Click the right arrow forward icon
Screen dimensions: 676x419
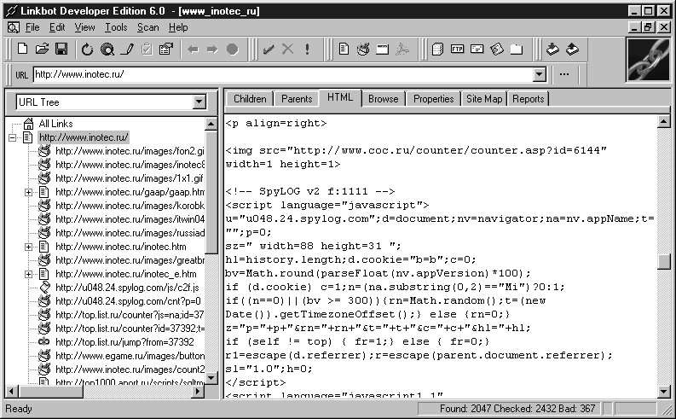pyautogui.click(x=212, y=49)
